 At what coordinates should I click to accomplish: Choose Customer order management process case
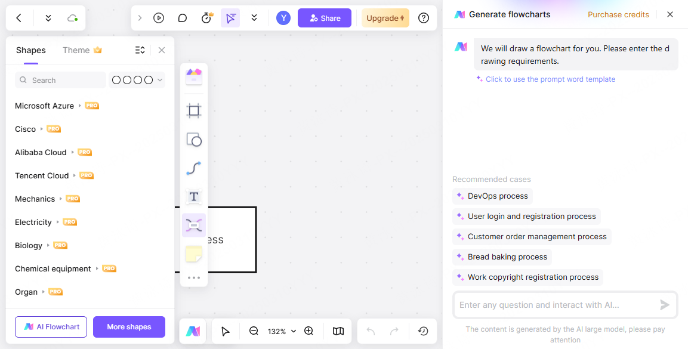click(532, 236)
